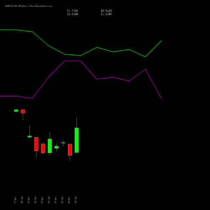Image resolution: width=210 pixels, height=210 pixels.
Task: Click the purple indicator line's flat top
Action: click(73, 61)
